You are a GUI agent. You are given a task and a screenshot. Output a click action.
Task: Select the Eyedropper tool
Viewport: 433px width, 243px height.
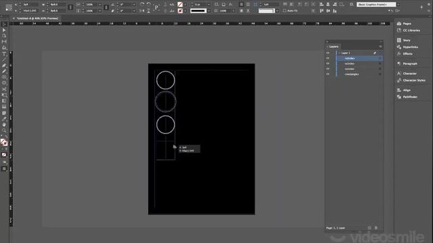(x=4, y=119)
